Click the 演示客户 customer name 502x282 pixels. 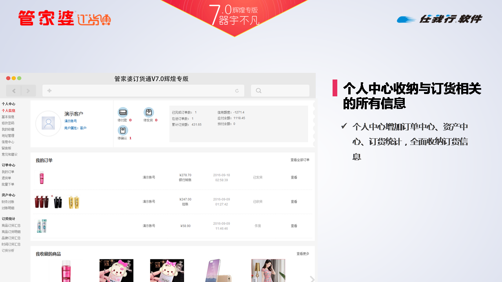(x=74, y=114)
